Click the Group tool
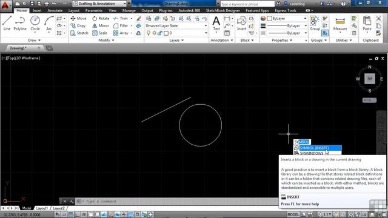The height and width of the screenshot is (218, 388). tap(315, 23)
